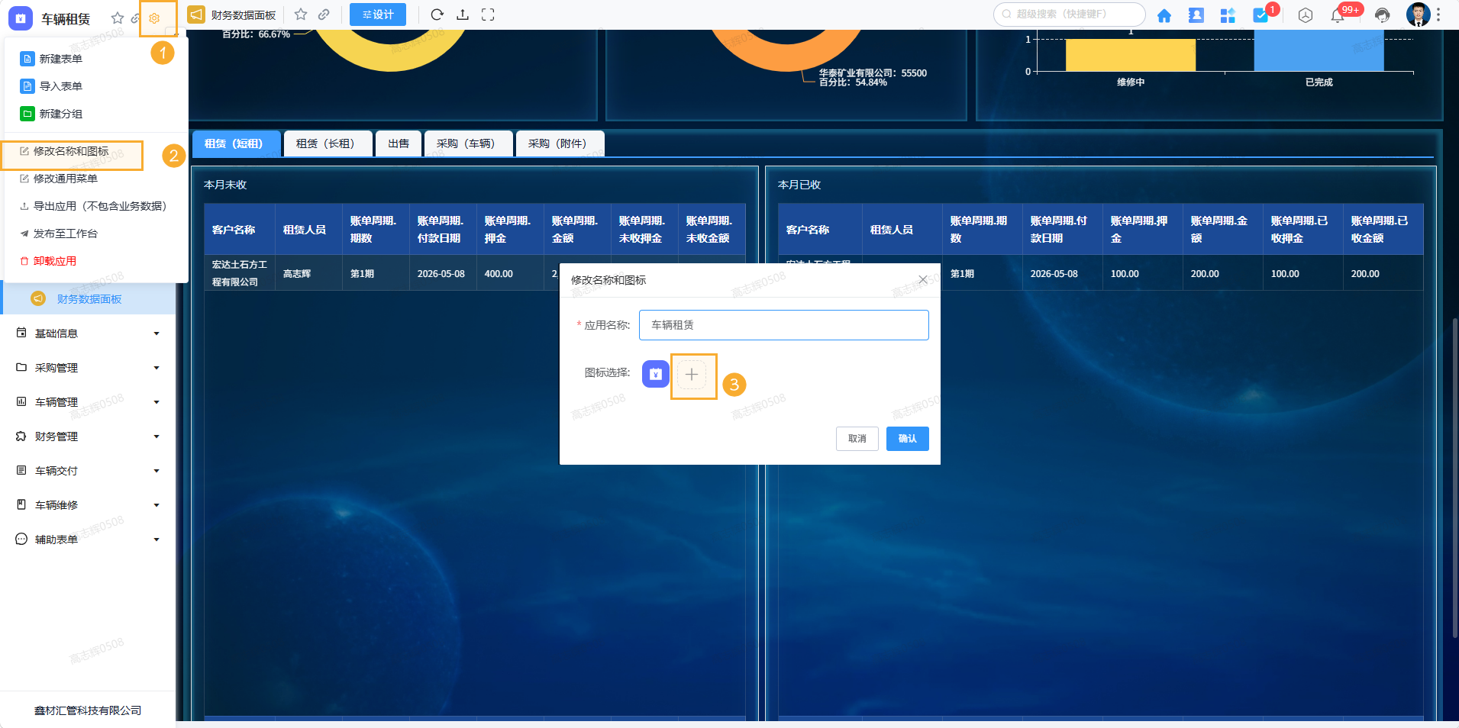Open customer support headset icon
Viewport: 1459px width, 728px height.
pyautogui.click(x=1382, y=15)
